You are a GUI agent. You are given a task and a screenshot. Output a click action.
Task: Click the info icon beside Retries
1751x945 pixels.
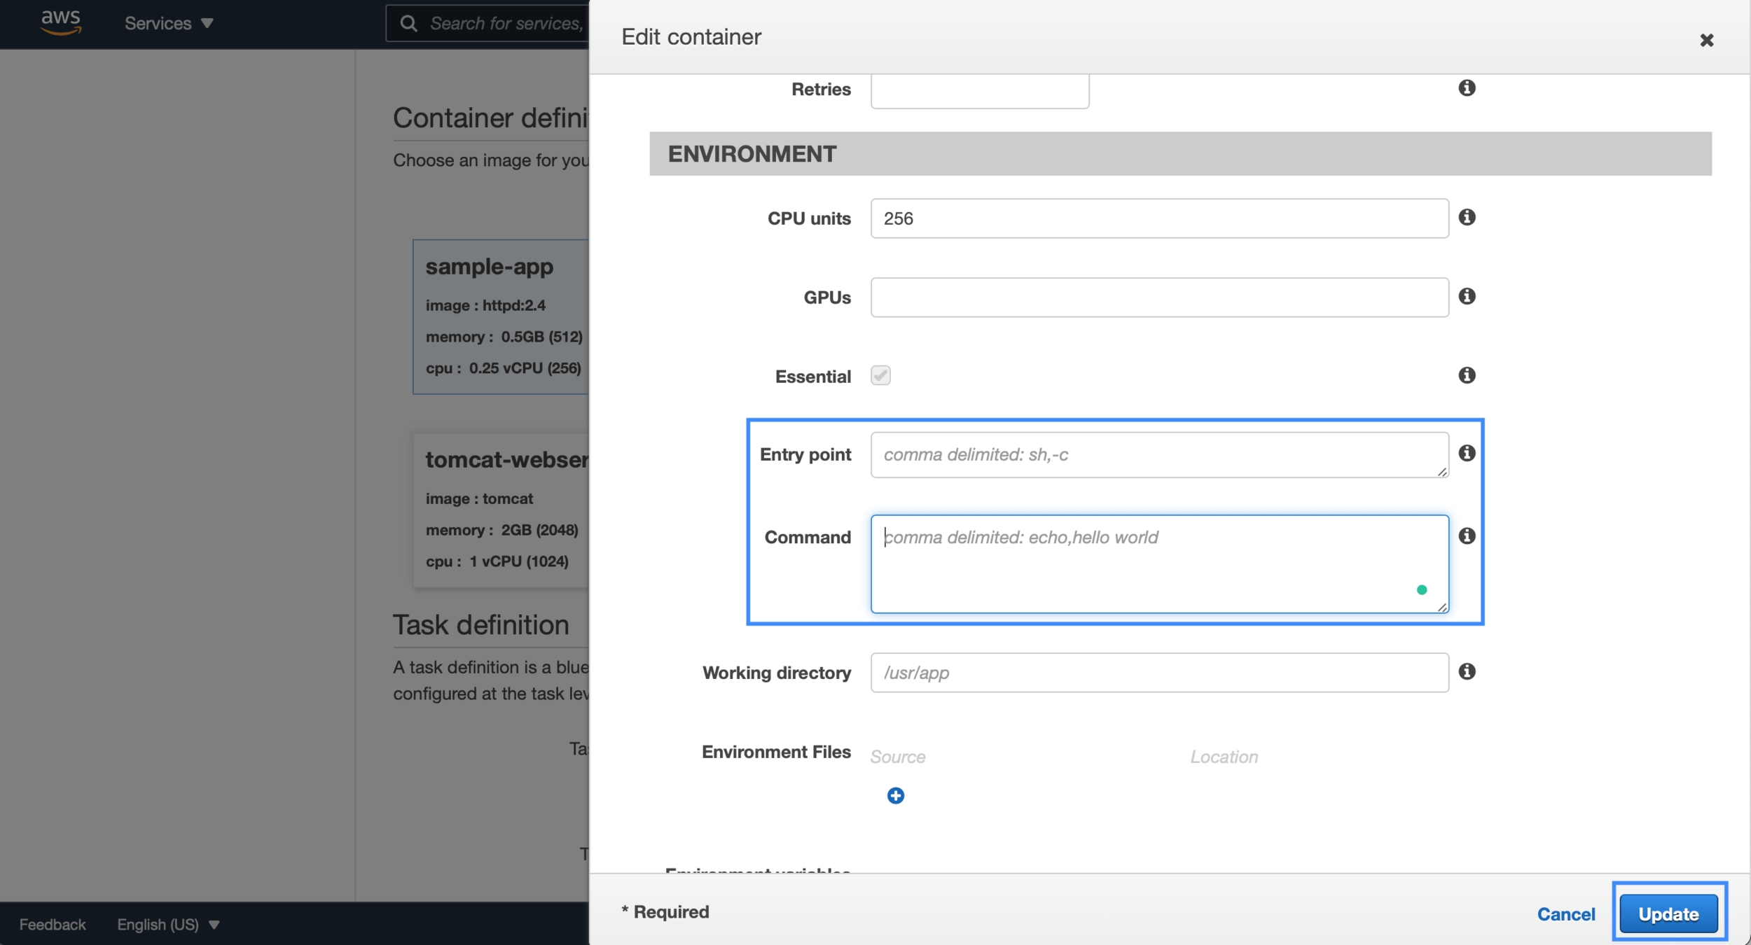[1467, 87]
